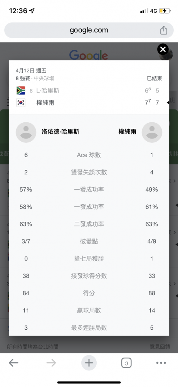Screen dimensions: 178x387
Task: Tap 洛依德·哈里斯 player avatar
Action: point(26,132)
